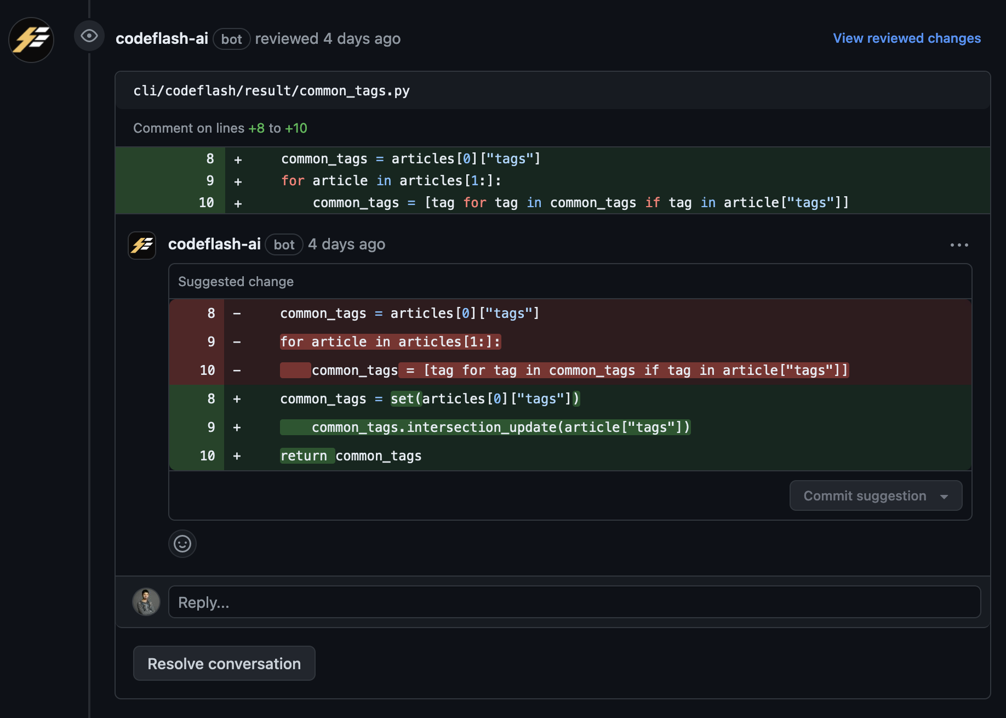The height and width of the screenshot is (718, 1006).
Task: Add an emoji reaction with the smiley icon
Action: click(x=182, y=544)
